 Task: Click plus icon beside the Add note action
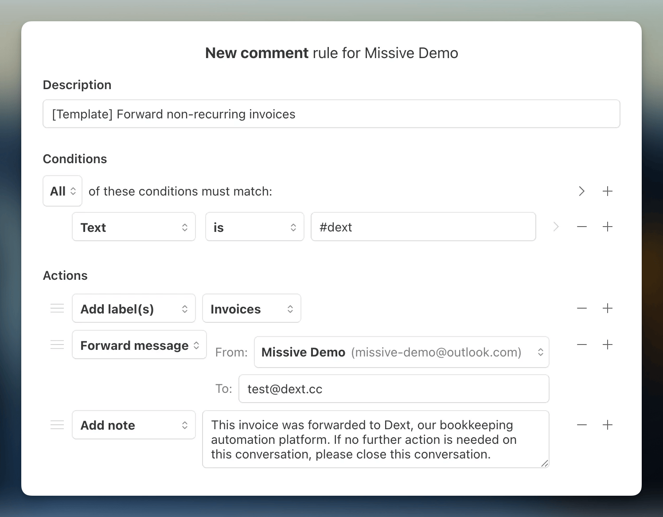pos(608,425)
